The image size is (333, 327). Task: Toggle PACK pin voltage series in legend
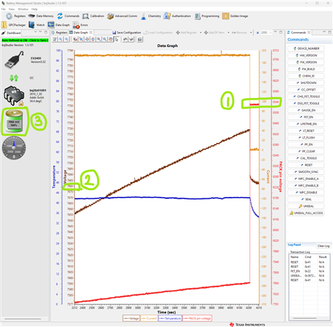[x=197, y=318]
